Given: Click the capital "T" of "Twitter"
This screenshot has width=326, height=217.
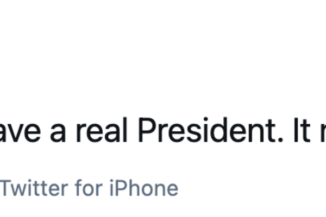Looking at the screenshot, I should [x=6, y=188].
